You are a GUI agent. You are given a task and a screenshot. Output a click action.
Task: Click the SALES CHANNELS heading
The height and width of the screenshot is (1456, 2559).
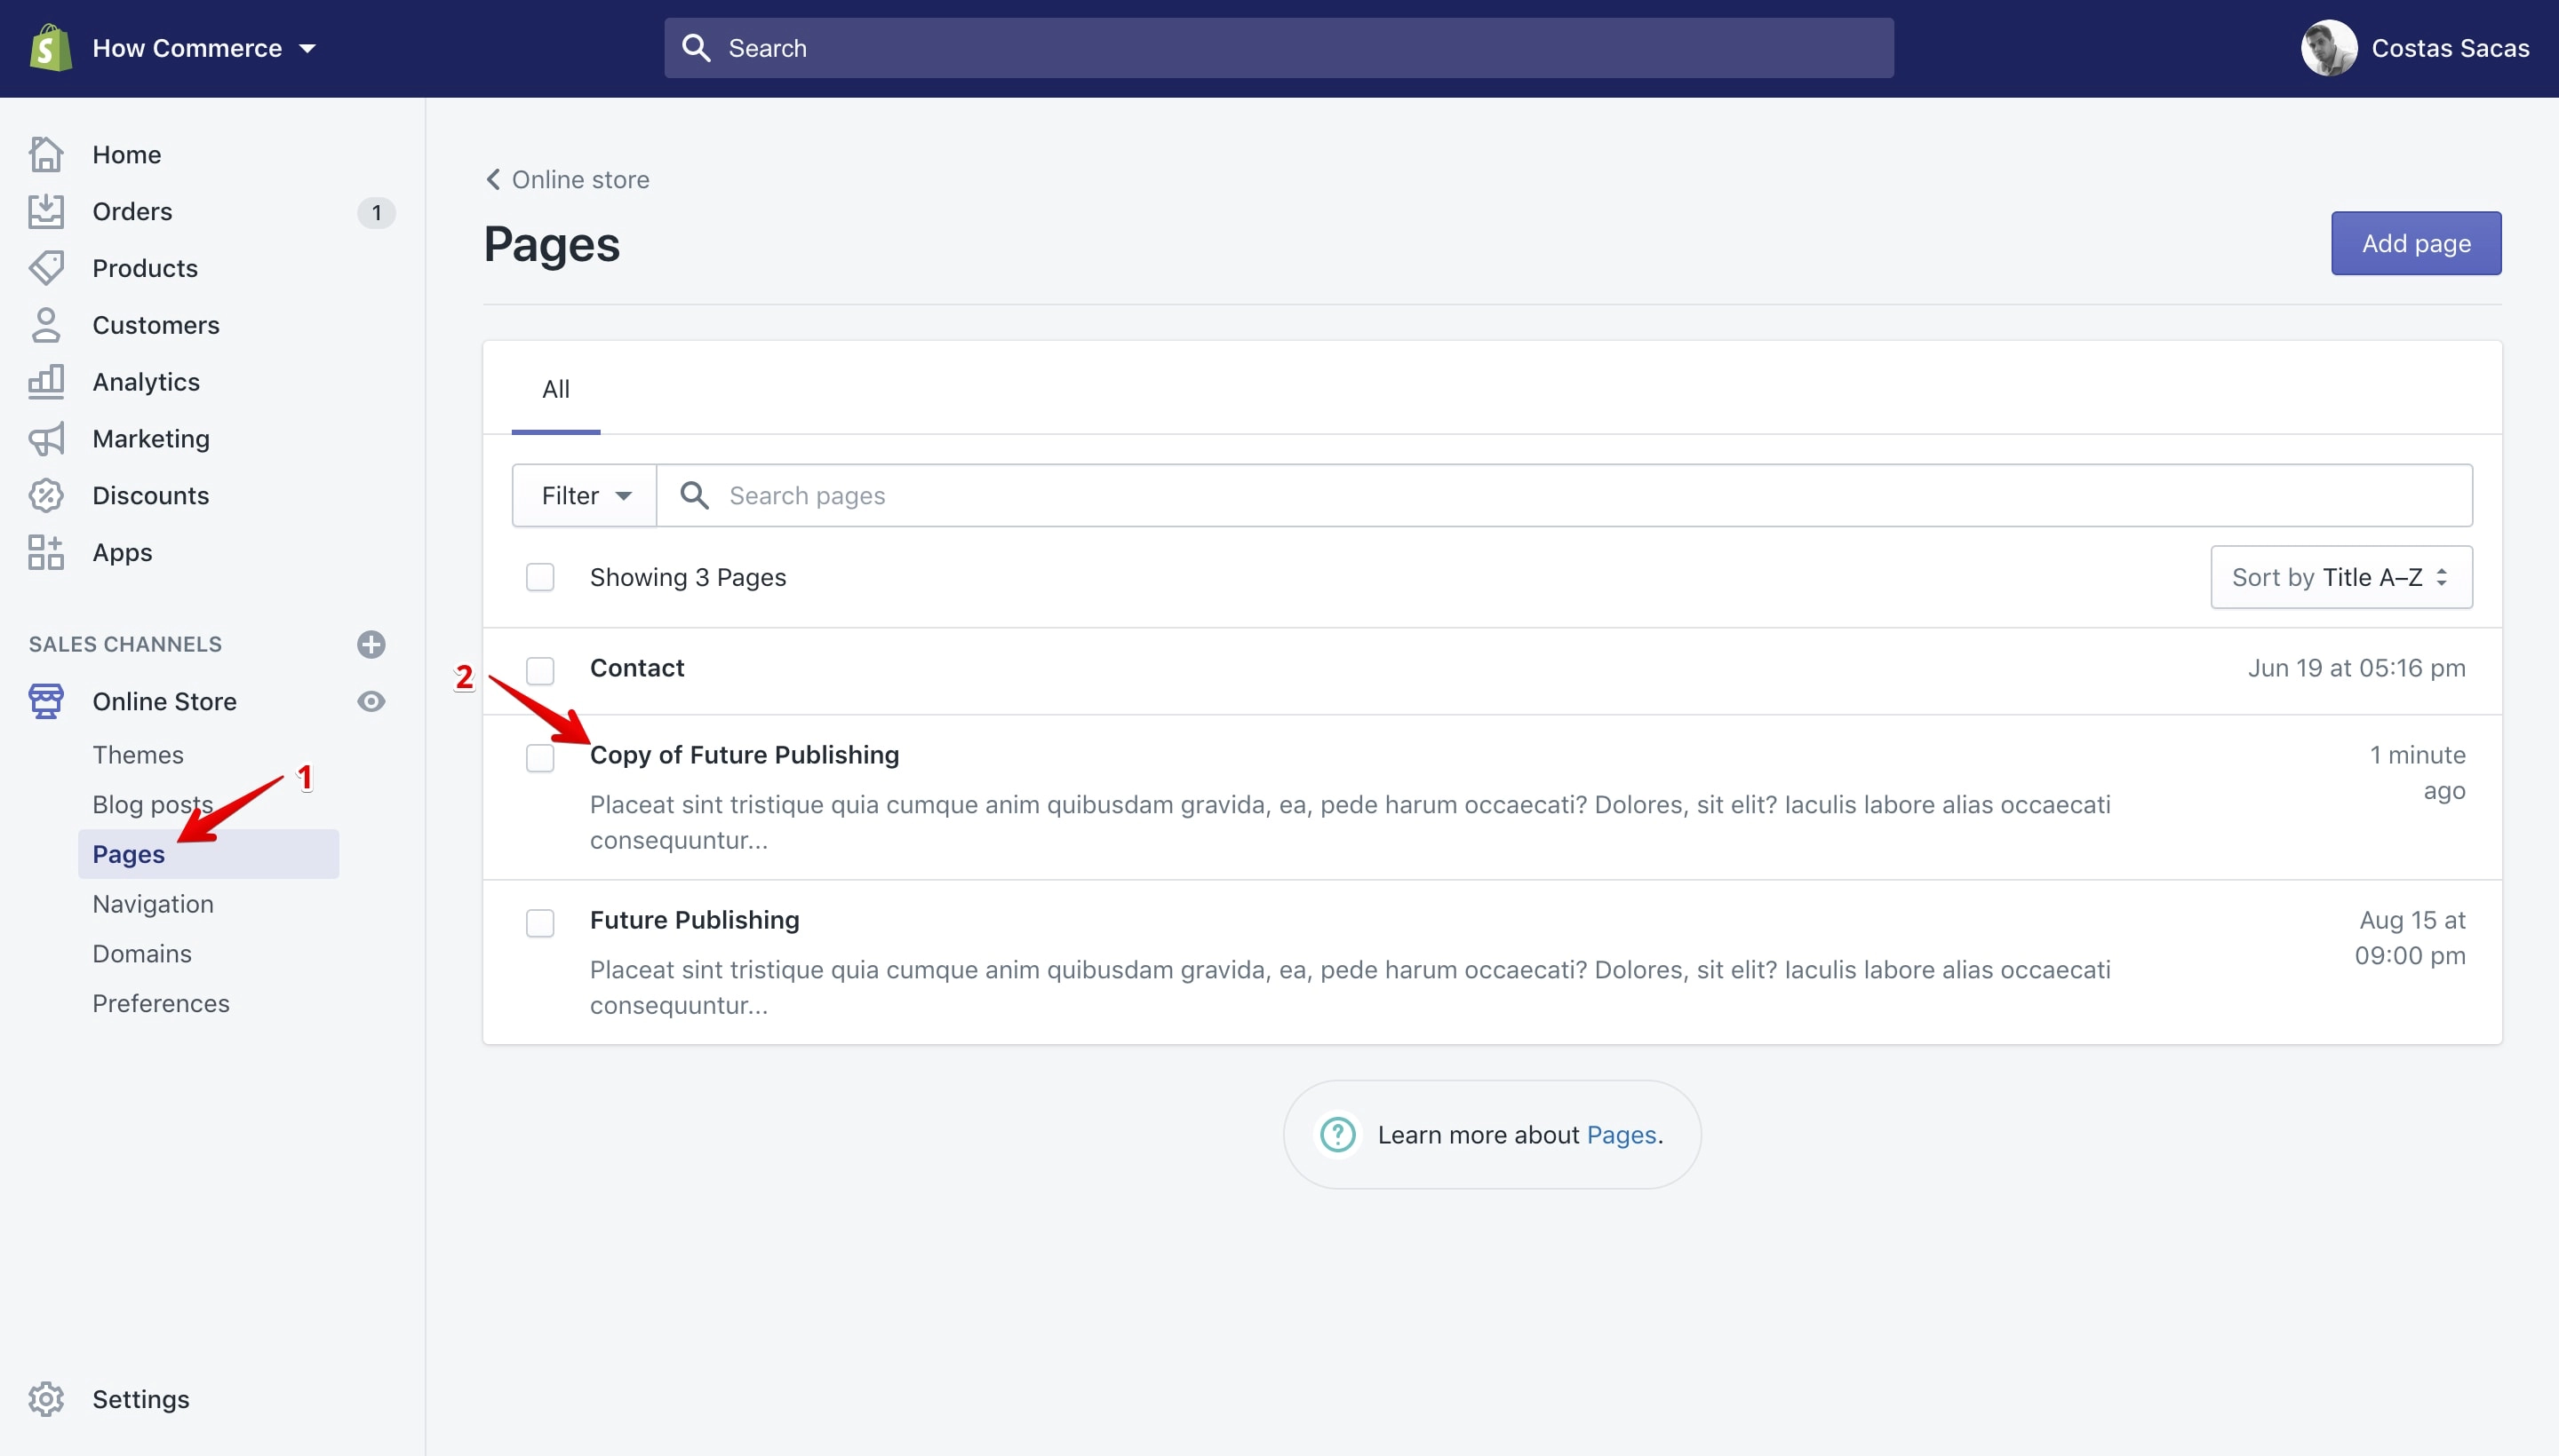pos(125,644)
